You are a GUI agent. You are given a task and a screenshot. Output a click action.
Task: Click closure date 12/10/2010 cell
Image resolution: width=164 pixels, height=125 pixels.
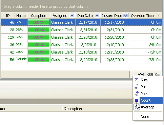[115, 45]
